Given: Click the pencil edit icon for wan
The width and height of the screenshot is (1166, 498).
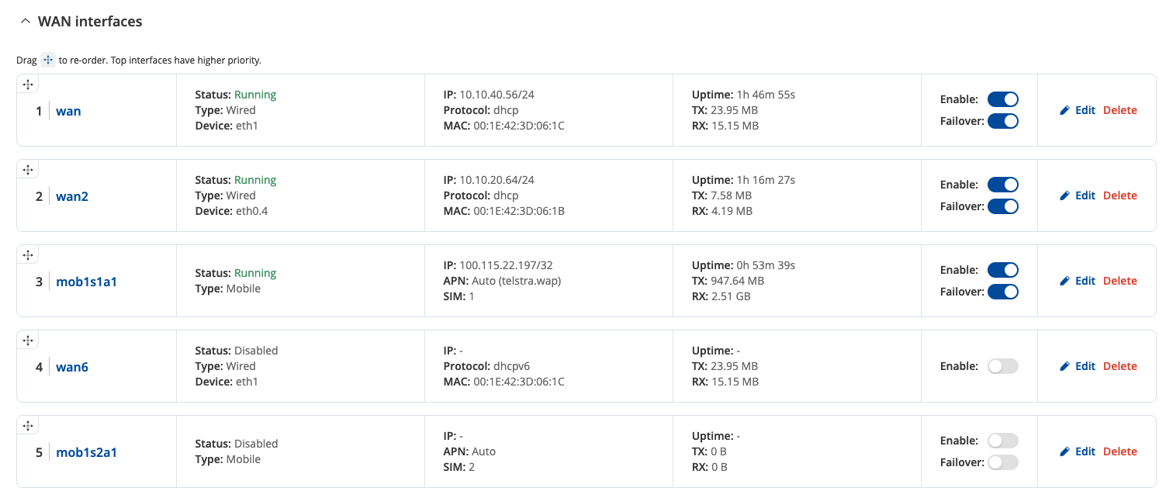Looking at the screenshot, I should click(1064, 110).
